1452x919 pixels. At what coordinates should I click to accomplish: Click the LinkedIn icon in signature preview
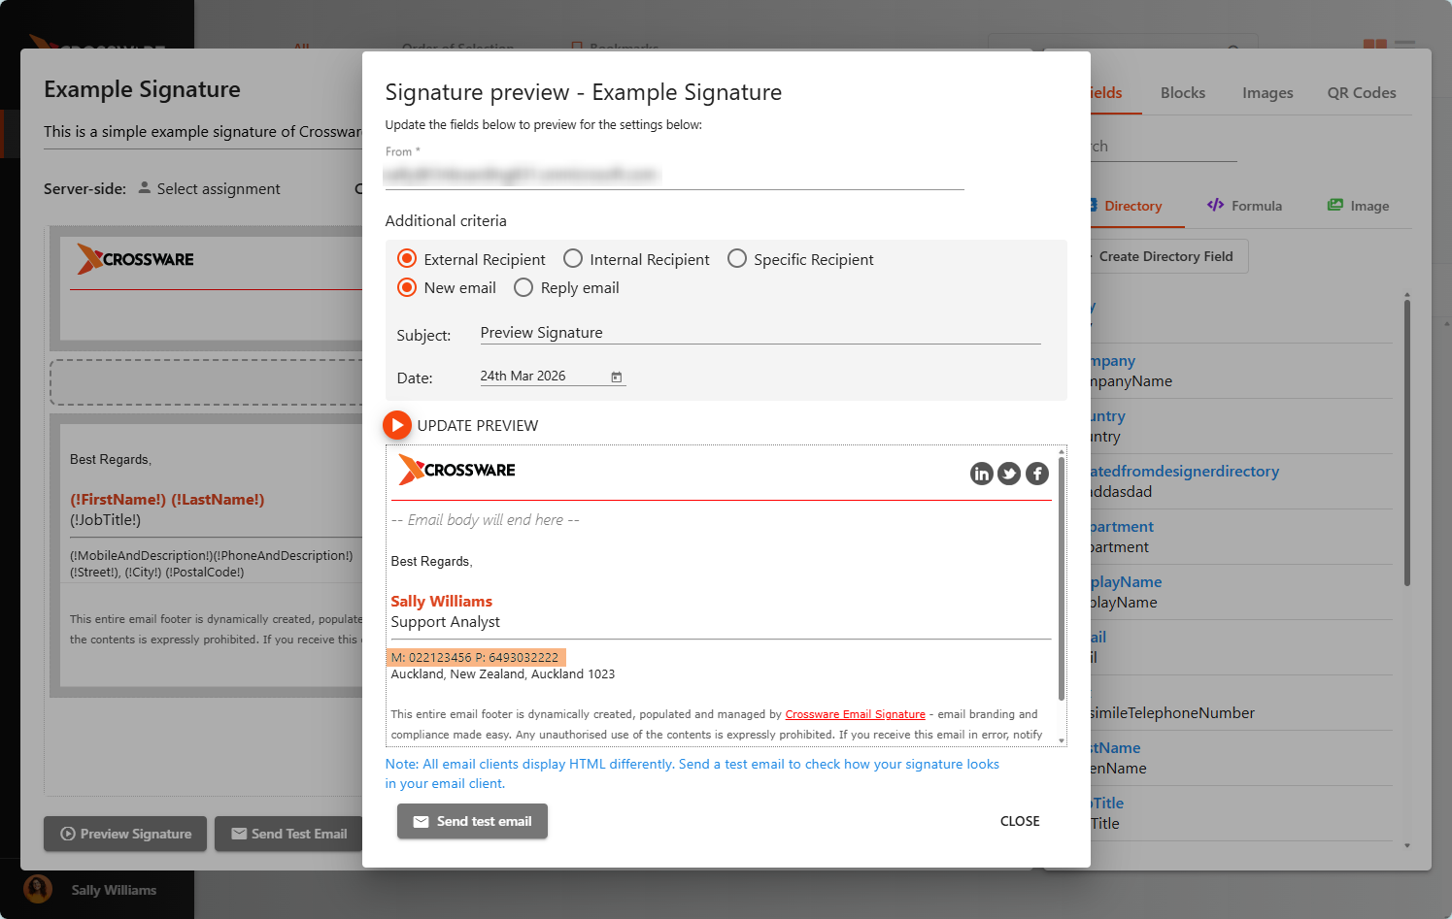point(981,474)
